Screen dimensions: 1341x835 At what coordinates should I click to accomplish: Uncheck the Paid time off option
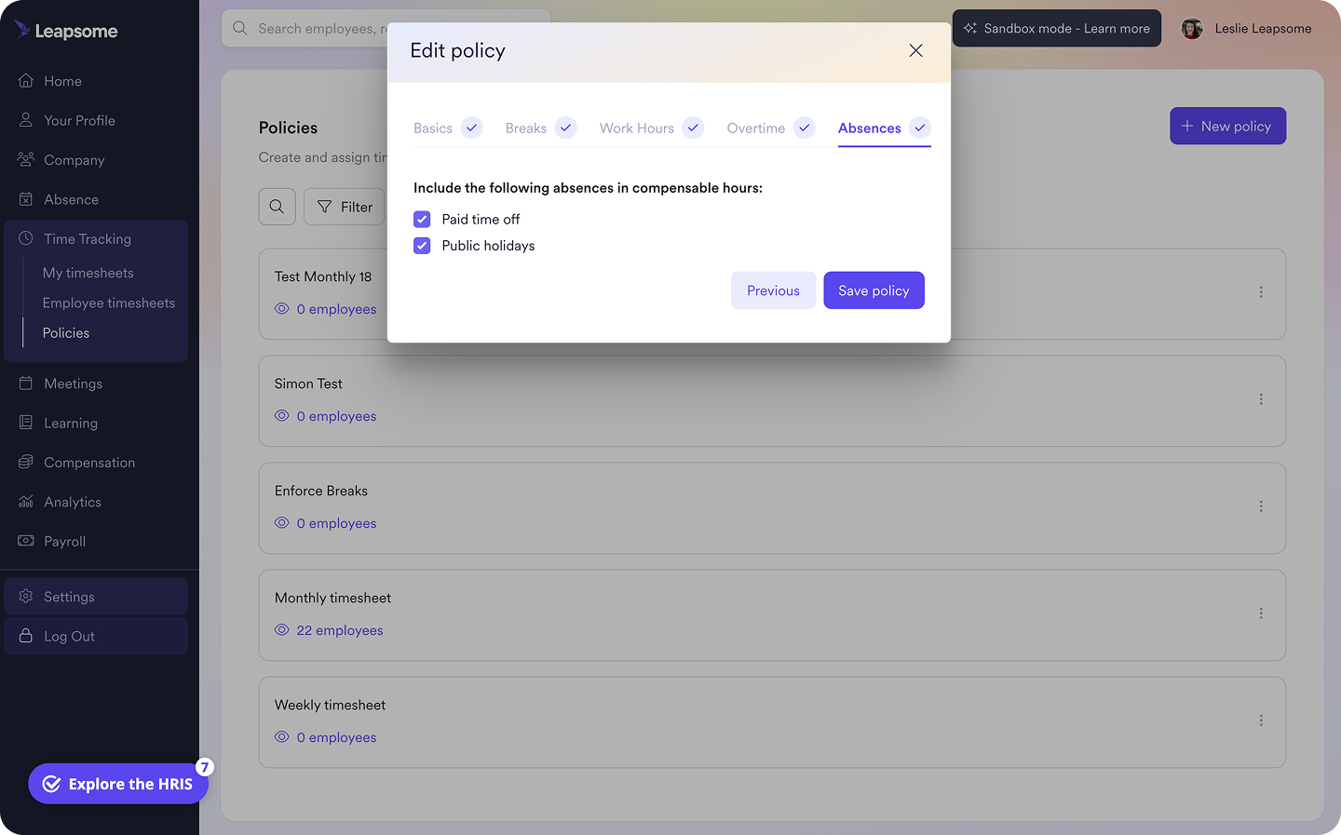[422, 219]
